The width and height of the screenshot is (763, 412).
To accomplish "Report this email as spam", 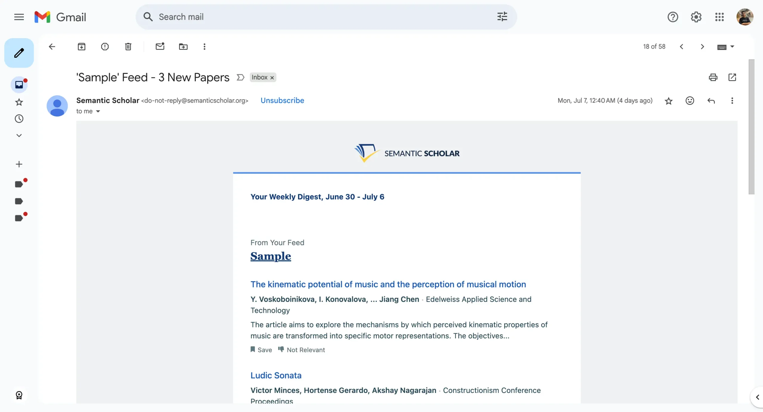I will 105,46.
